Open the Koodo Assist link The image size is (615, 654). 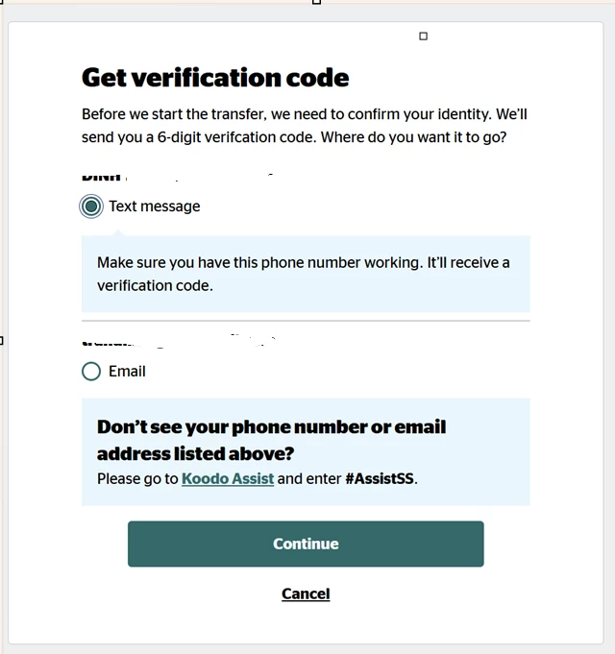(x=228, y=478)
